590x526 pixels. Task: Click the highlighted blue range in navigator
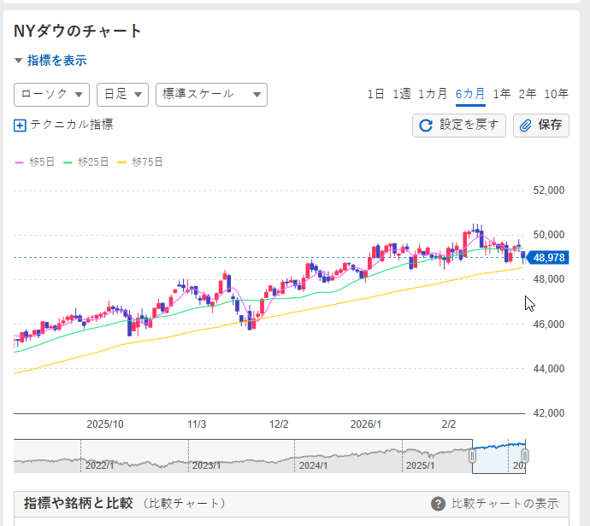pos(499,457)
